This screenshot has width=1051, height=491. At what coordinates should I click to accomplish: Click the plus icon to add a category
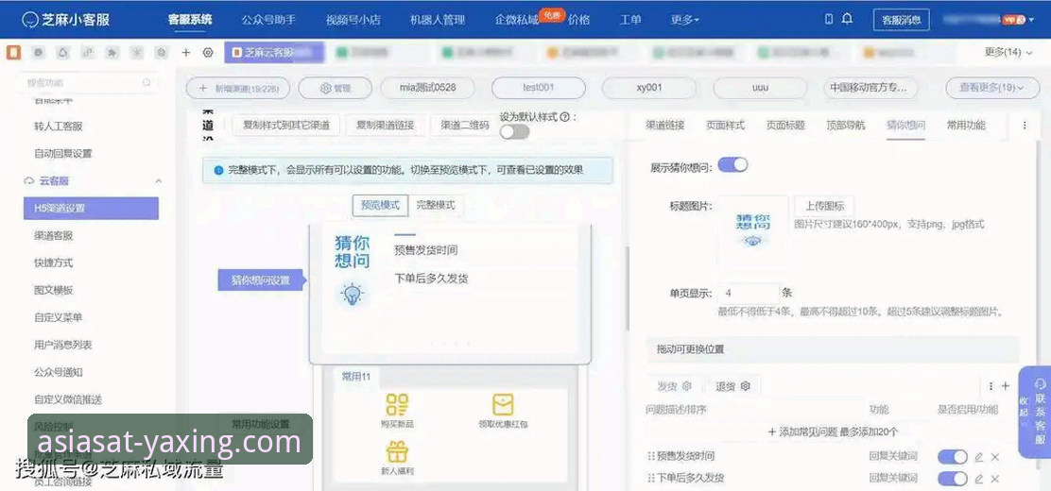point(1005,386)
